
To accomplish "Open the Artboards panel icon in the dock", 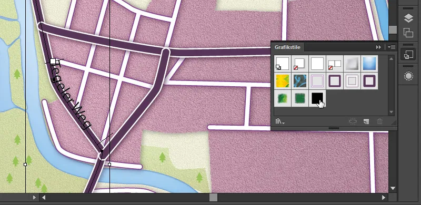I will [x=408, y=33].
